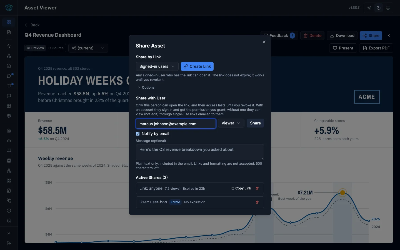Viewport: 400px width, 250px height.
Task: Open the table layout sidebar icon
Action: tap(9, 106)
